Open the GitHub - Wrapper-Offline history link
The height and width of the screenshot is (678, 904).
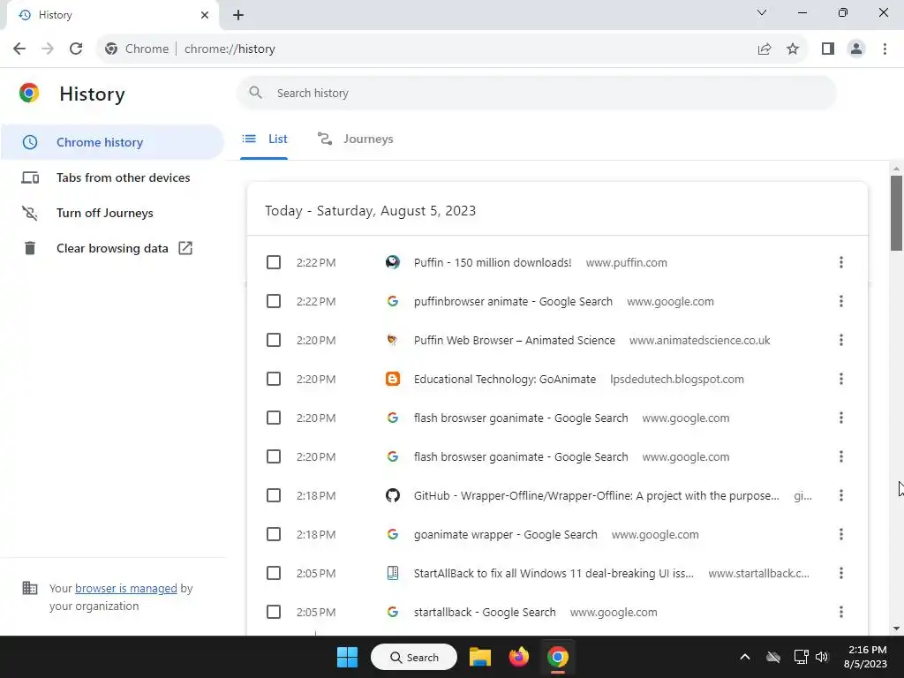point(596,496)
